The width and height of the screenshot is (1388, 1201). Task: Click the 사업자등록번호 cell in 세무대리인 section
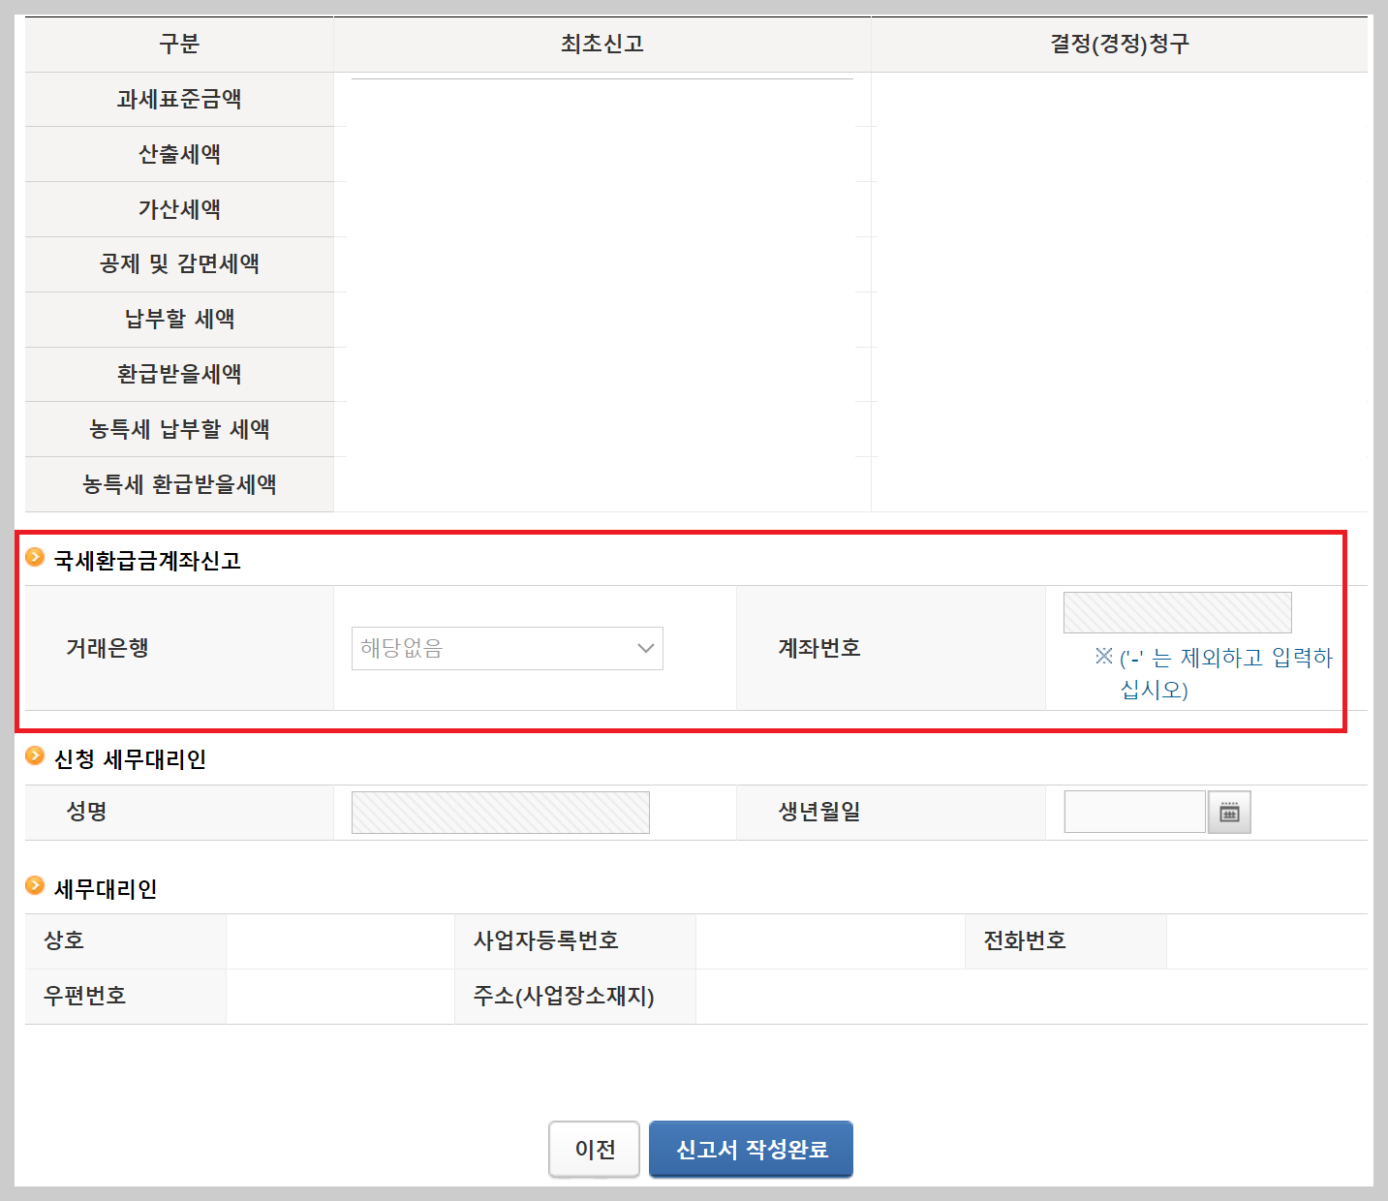(547, 940)
